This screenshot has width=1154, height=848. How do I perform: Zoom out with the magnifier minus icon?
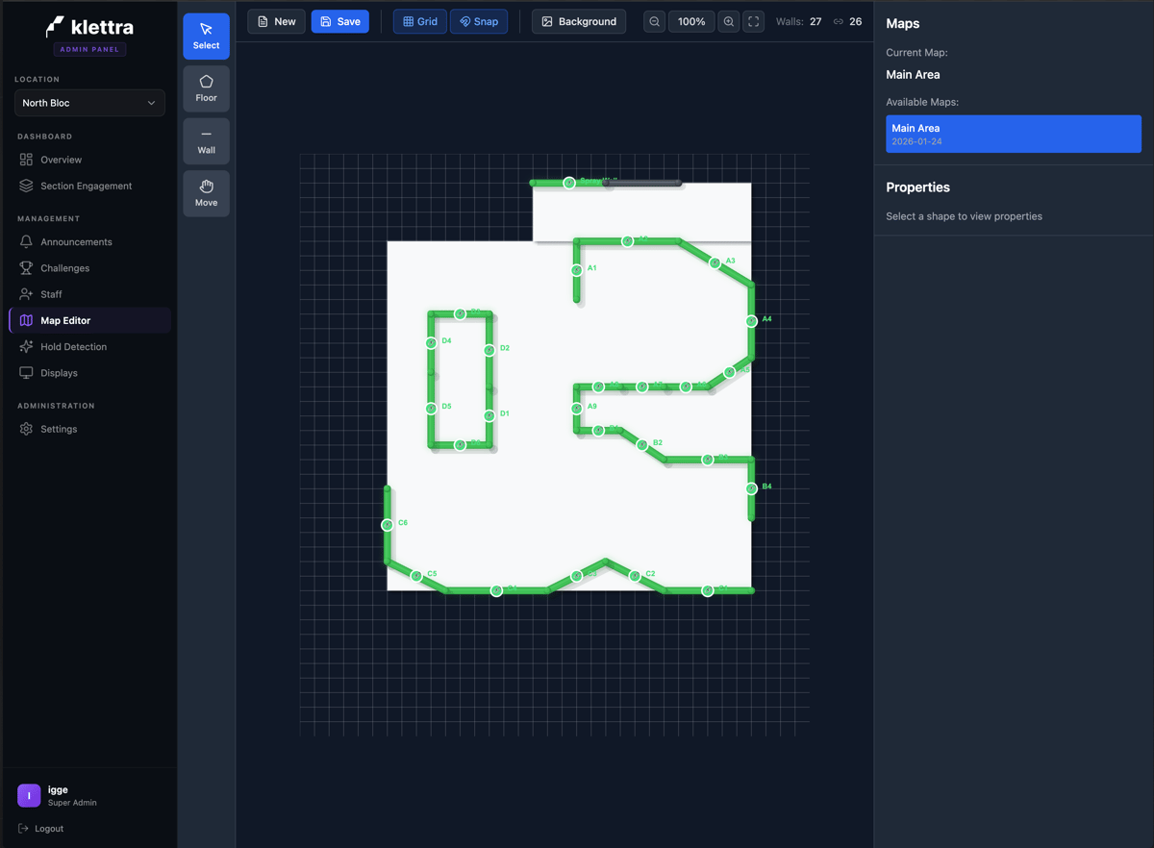pyautogui.click(x=654, y=21)
